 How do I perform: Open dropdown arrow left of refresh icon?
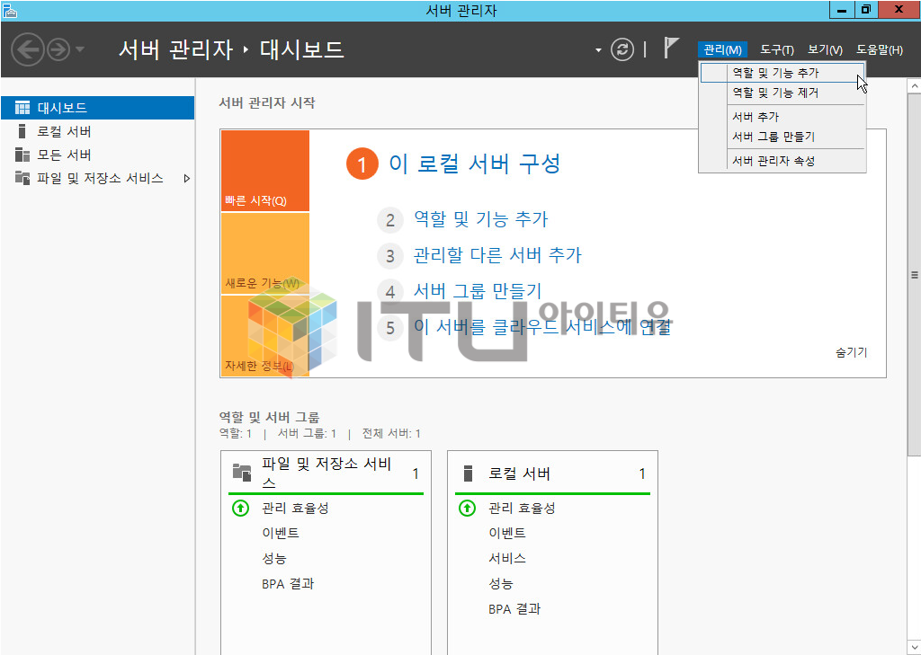[x=598, y=50]
